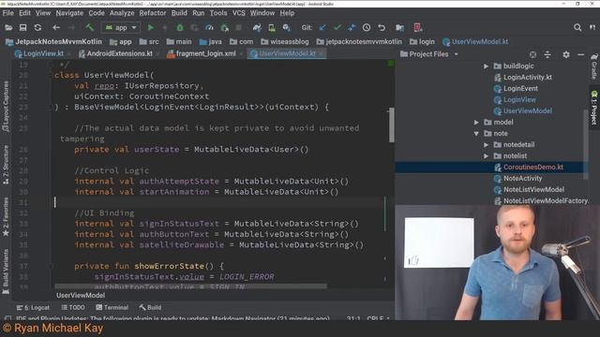
Task: Click the Sync Project with Gradle icon
Action: click(x=257, y=27)
